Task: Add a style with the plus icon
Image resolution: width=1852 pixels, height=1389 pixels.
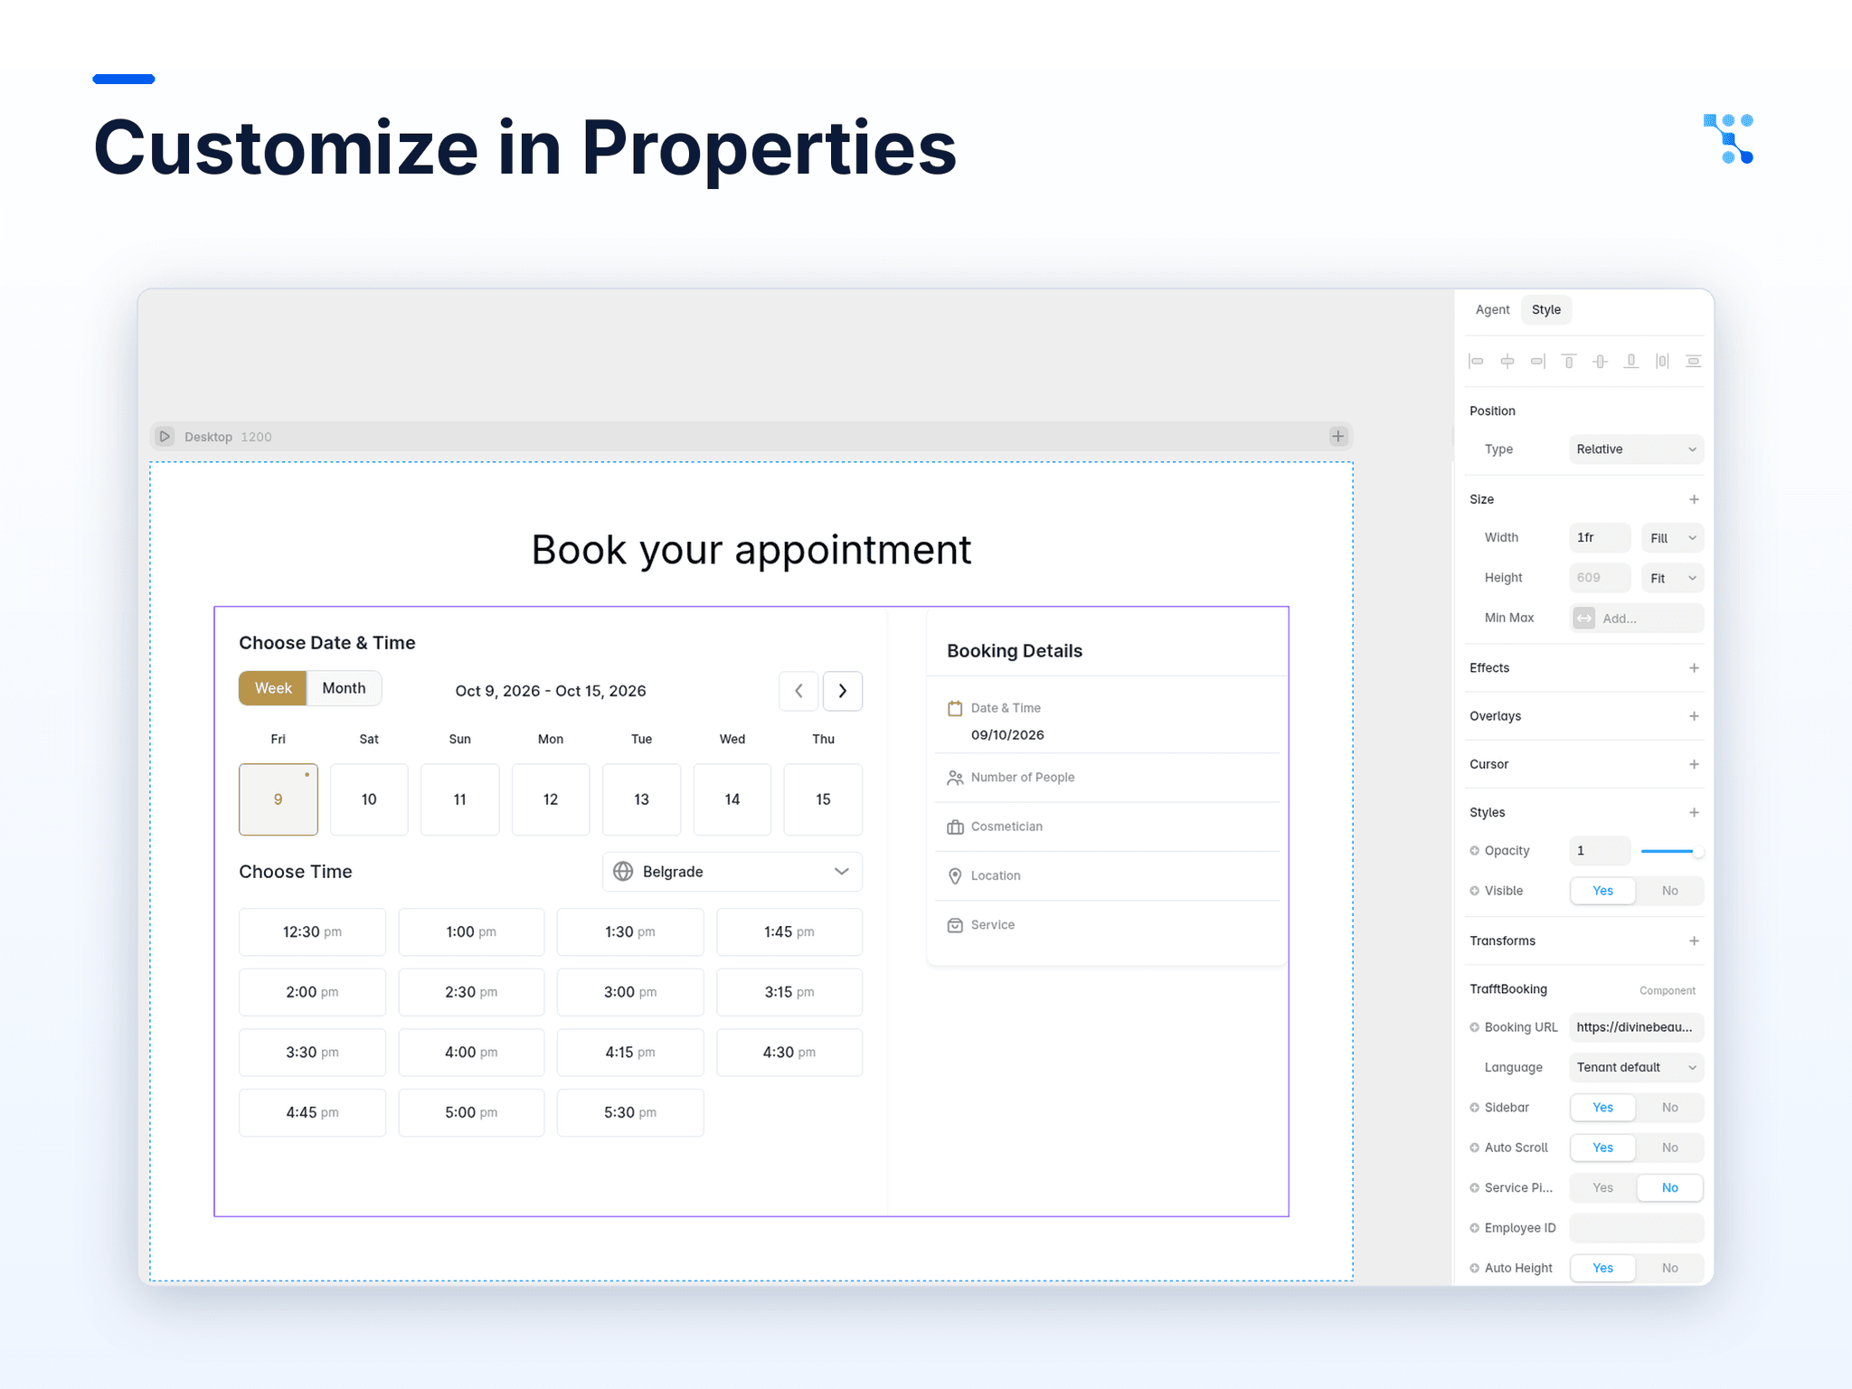Action: (x=1694, y=813)
